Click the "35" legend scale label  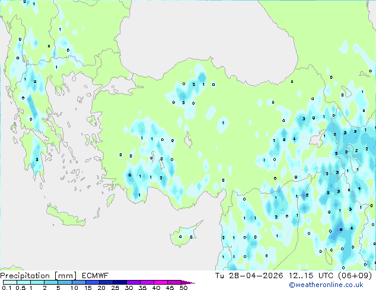pos(142,288)
